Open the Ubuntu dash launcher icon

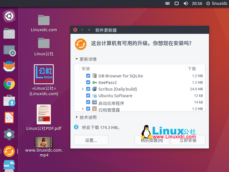pyautogui.click(x=9, y=16)
